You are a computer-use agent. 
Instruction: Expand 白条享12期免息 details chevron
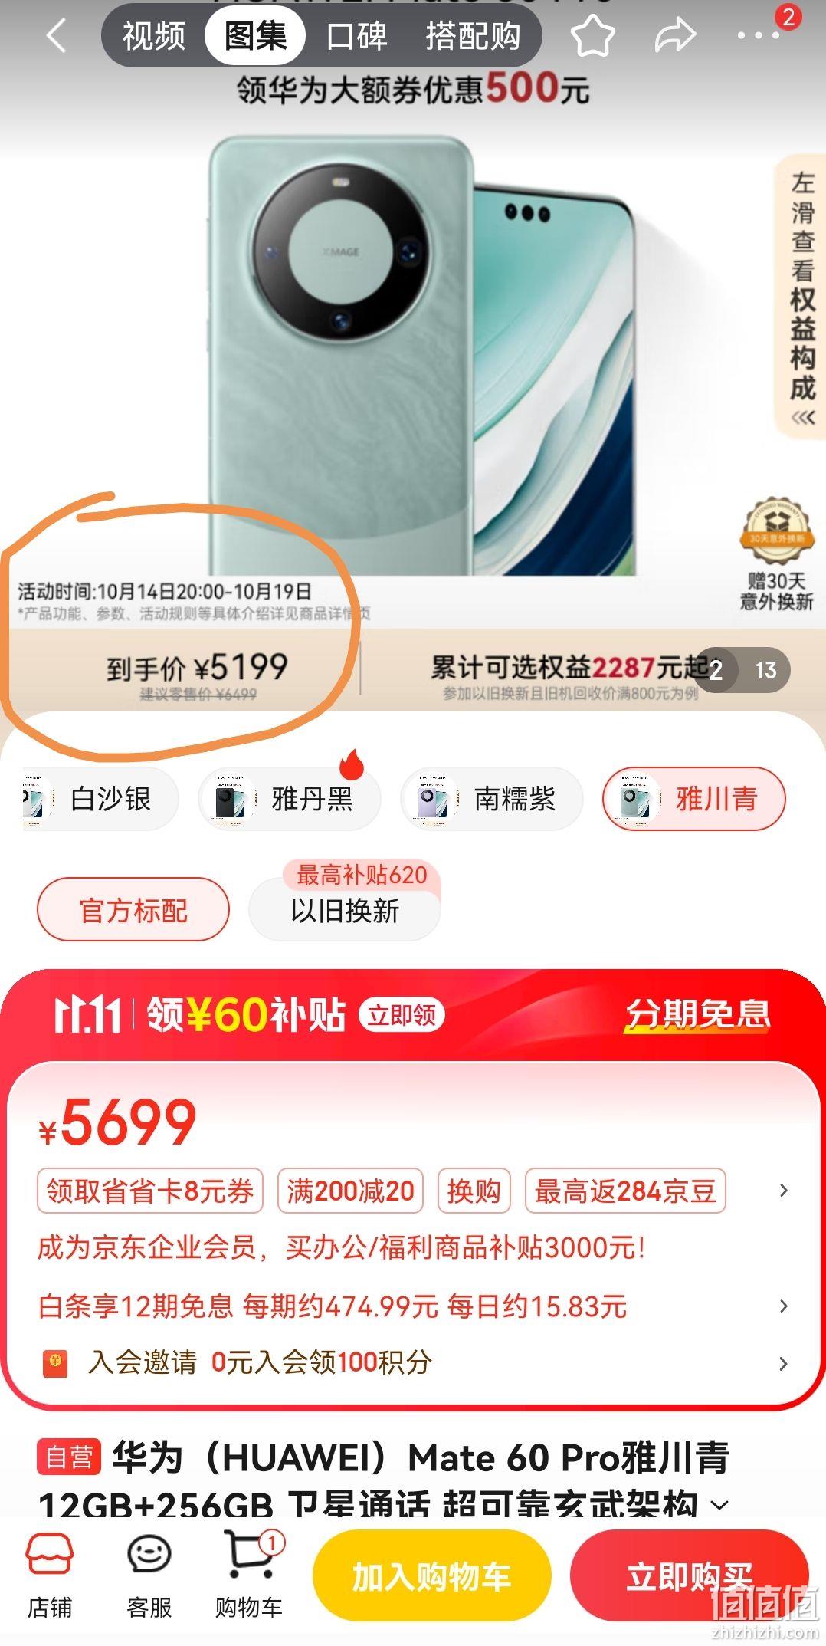[783, 1306]
